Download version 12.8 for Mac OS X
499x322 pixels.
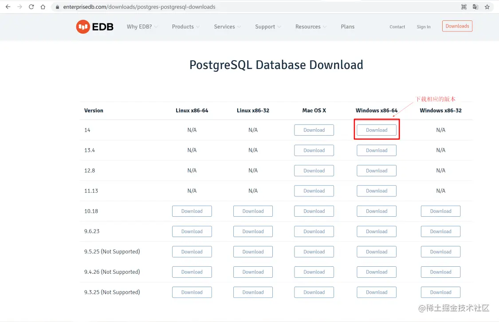tap(314, 171)
